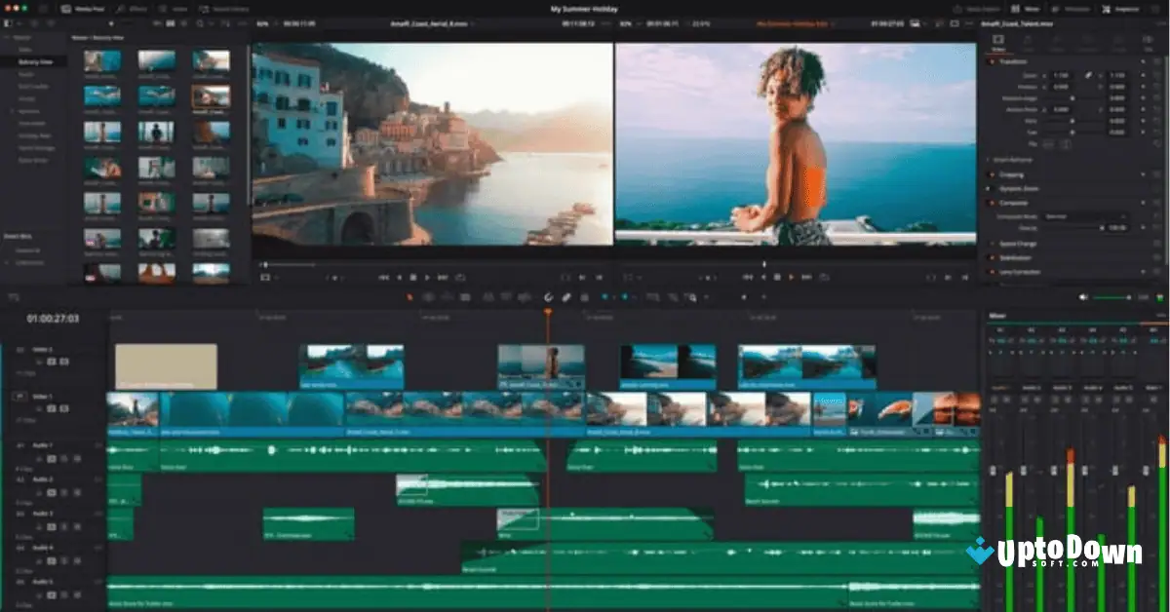Collapse the Dynamic Zoom section

tap(1013, 188)
